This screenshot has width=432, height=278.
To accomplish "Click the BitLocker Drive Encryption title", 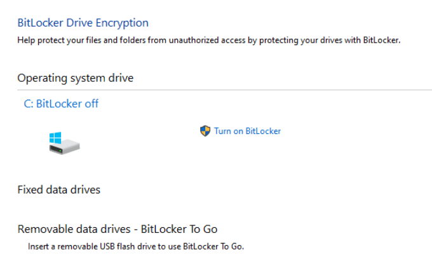I will 83,23.
